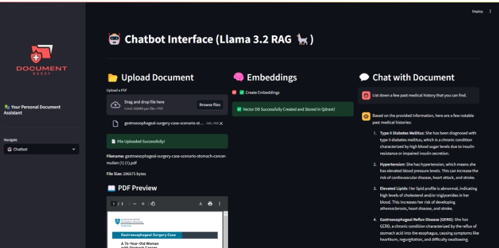
Task: Open the Navigate dropdown showing Chatbot
Action: [x=42, y=149]
